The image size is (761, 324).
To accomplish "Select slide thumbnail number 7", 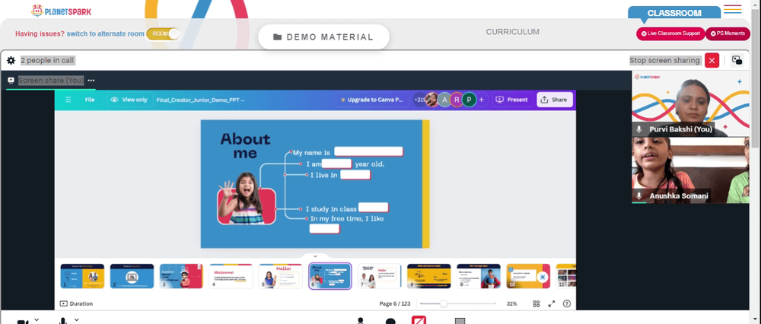I will point(379,276).
